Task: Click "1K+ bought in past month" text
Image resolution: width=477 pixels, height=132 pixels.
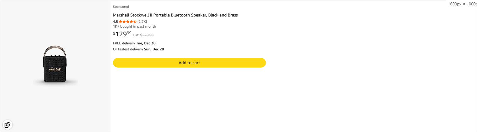Action: click(x=134, y=26)
